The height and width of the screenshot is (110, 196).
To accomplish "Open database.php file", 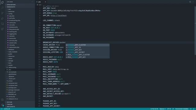I will [20, 27].
